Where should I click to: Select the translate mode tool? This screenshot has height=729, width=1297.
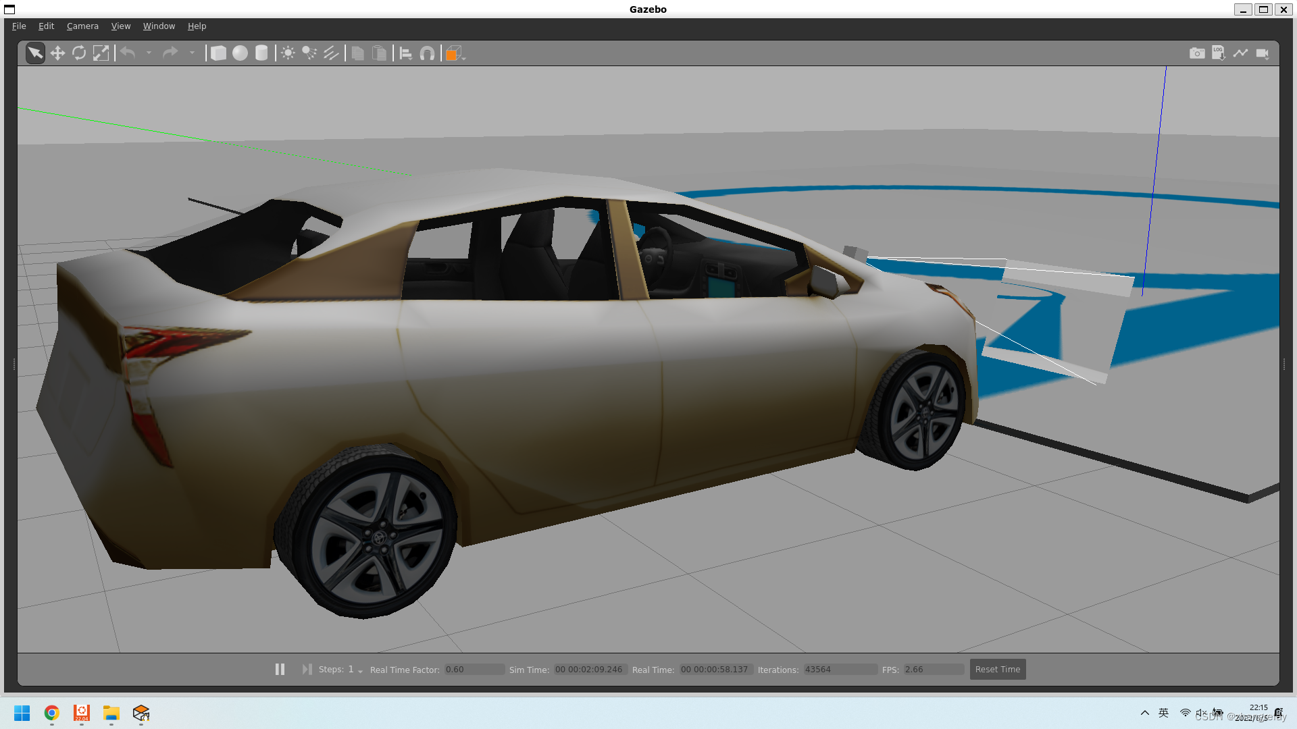tap(57, 53)
